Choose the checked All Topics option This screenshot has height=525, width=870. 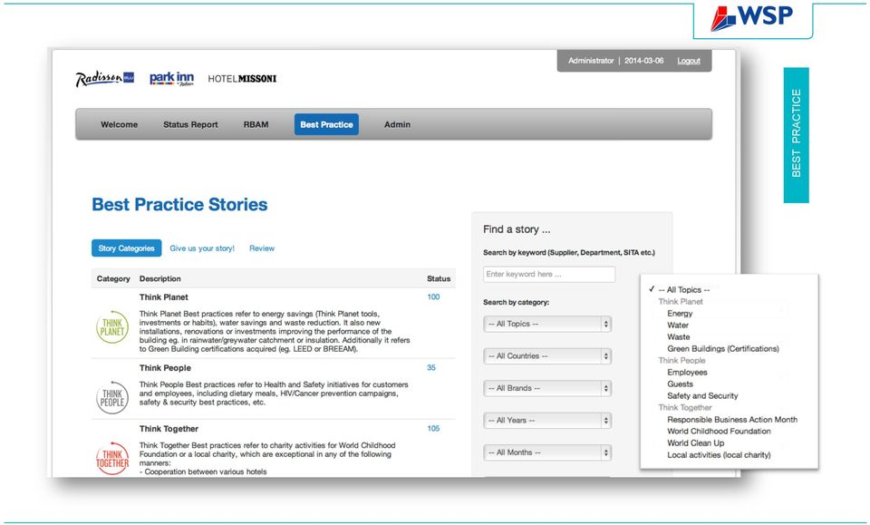(x=683, y=289)
